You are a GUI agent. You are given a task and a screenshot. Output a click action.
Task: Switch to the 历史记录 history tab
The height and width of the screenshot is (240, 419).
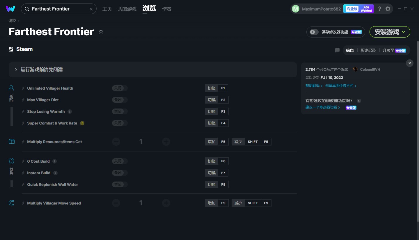tap(368, 50)
